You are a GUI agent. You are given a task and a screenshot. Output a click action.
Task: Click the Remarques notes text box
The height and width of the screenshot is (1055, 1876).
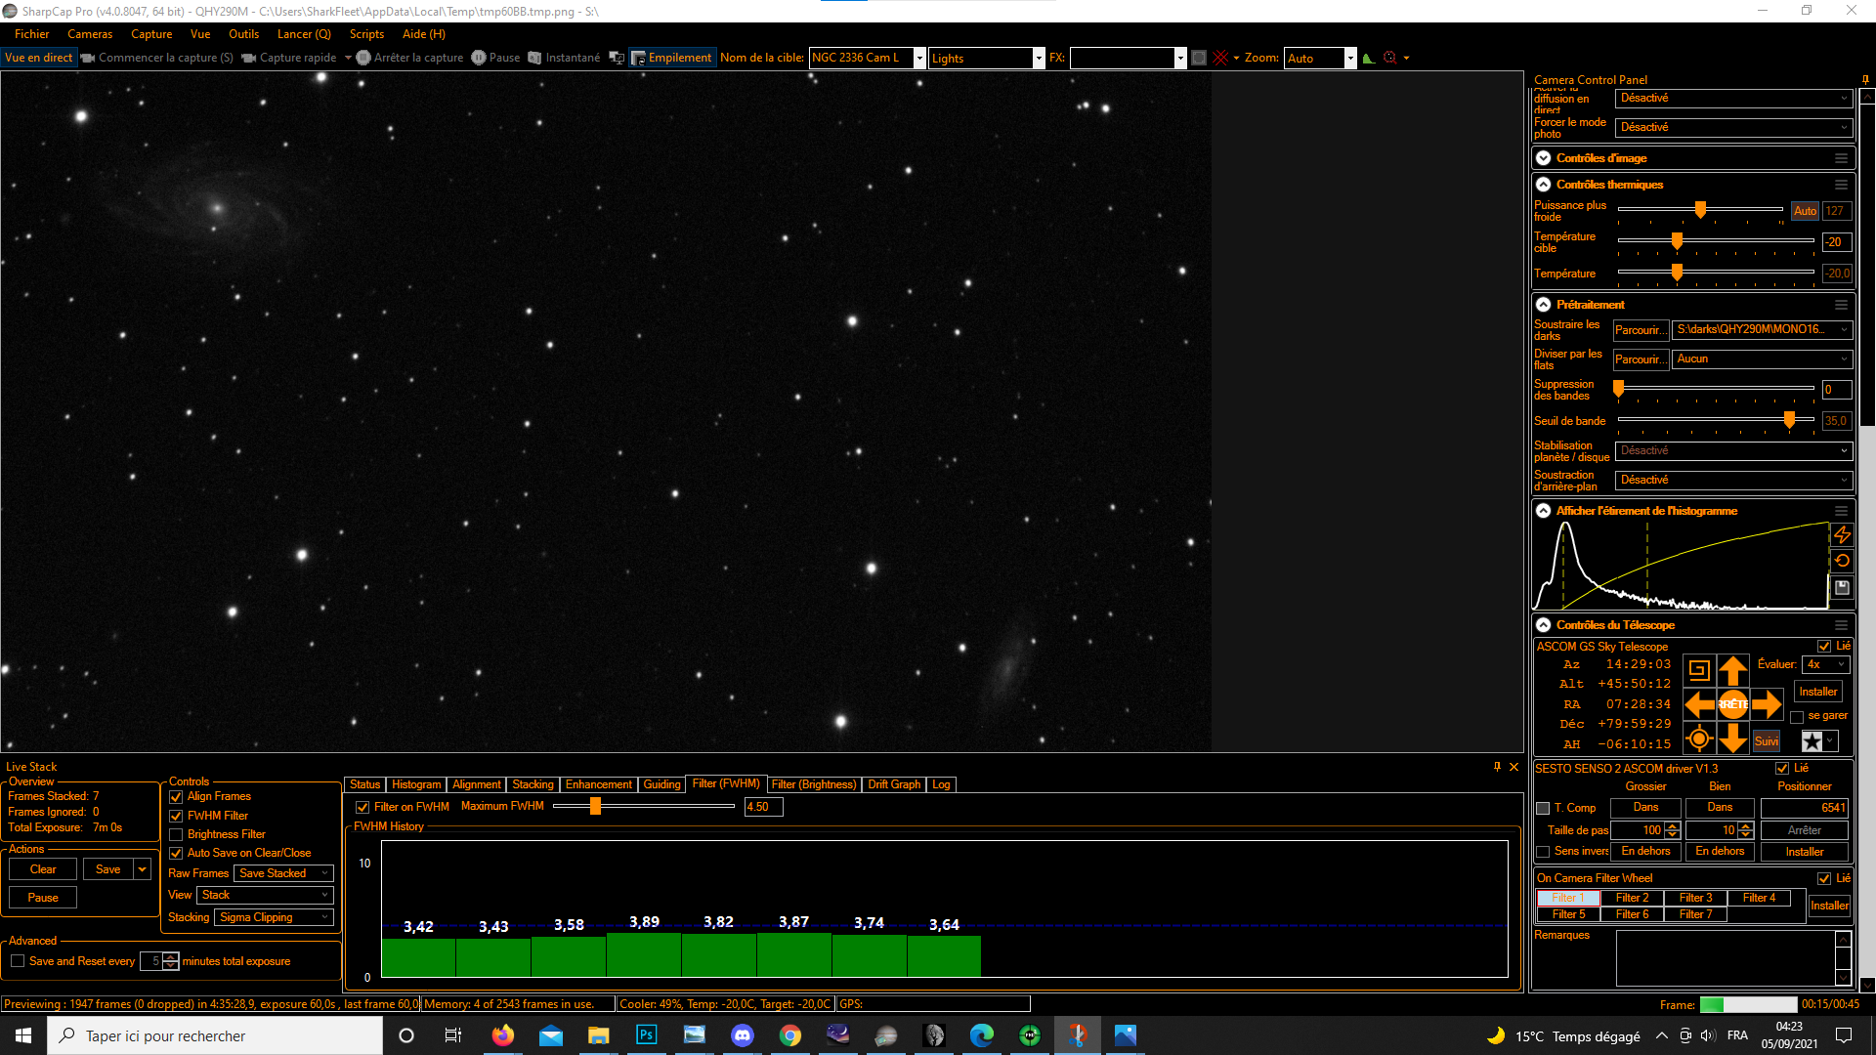pyautogui.click(x=1726, y=958)
